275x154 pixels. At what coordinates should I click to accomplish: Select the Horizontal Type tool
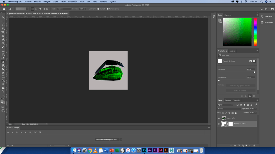coord(3,76)
